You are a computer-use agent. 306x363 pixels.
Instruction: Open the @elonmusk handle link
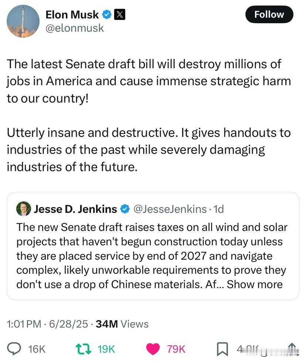coord(75,28)
